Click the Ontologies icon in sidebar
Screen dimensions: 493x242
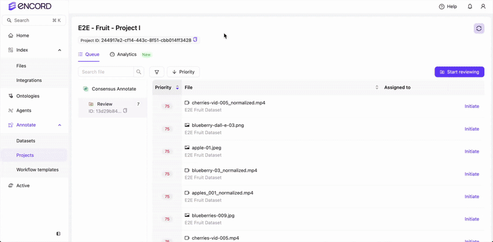(x=10, y=96)
